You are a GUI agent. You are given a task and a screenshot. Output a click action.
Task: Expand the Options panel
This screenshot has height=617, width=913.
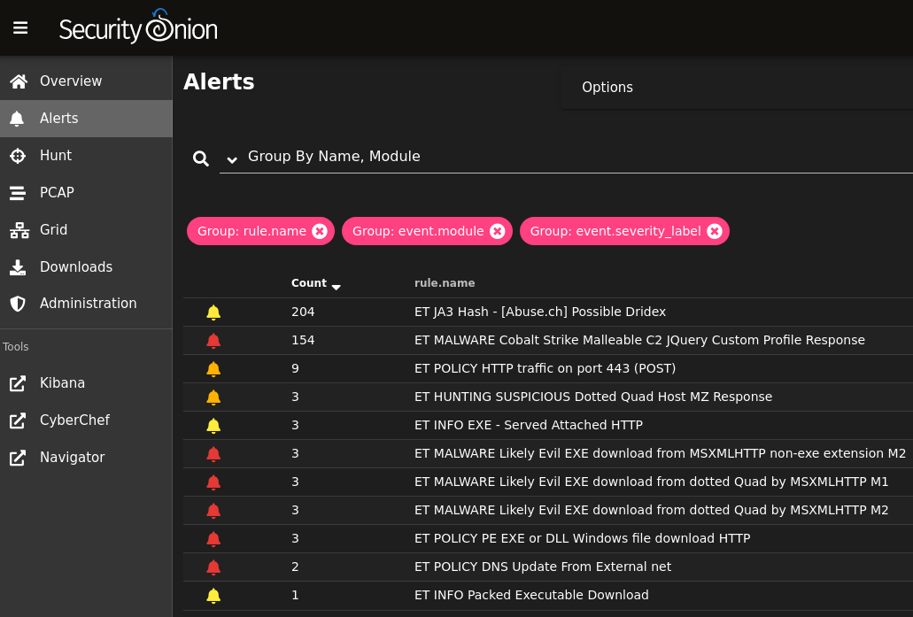click(736, 88)
